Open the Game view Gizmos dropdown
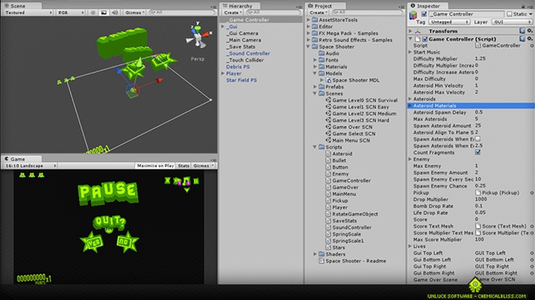The height and width of the screenshot is (300, 535). (x=203, y=166)
